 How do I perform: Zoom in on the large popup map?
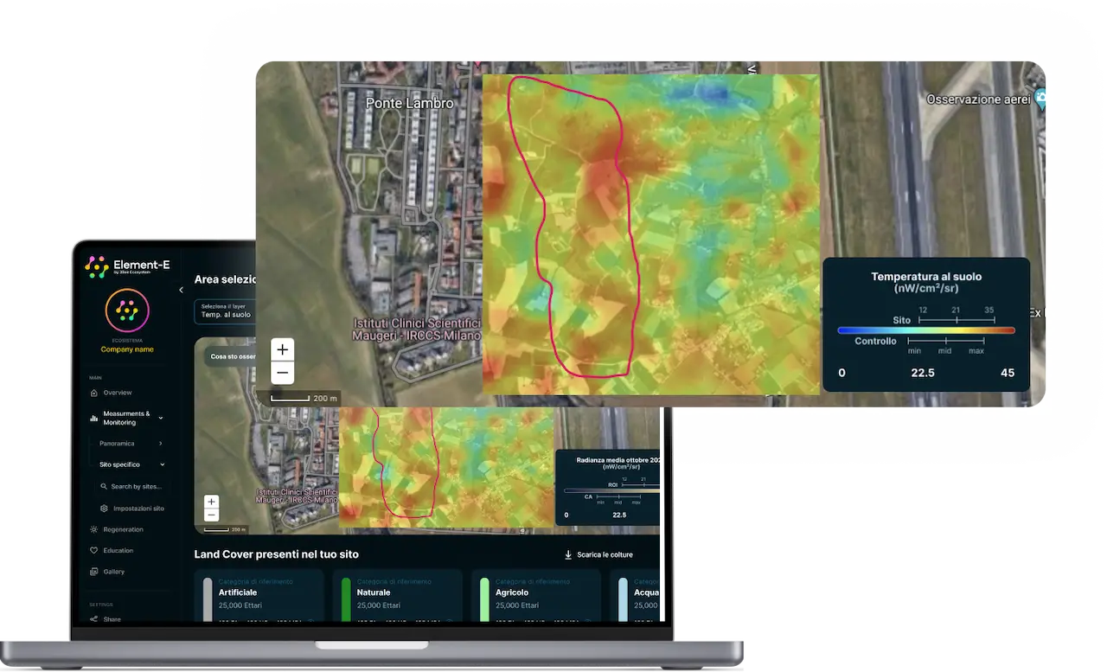(283, 349)
